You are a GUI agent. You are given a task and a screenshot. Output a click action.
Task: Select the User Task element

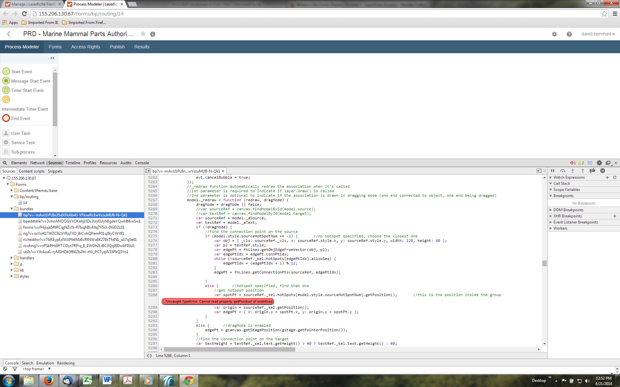tap(21, 133)
